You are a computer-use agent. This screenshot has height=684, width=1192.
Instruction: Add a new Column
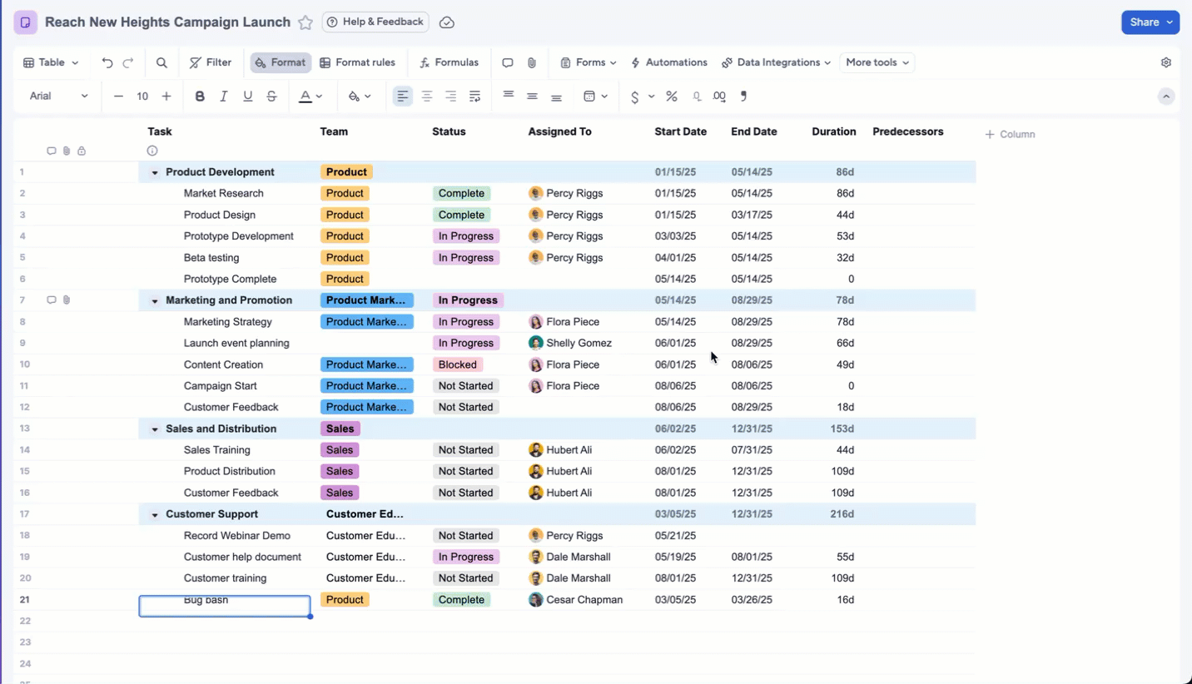1010,134
